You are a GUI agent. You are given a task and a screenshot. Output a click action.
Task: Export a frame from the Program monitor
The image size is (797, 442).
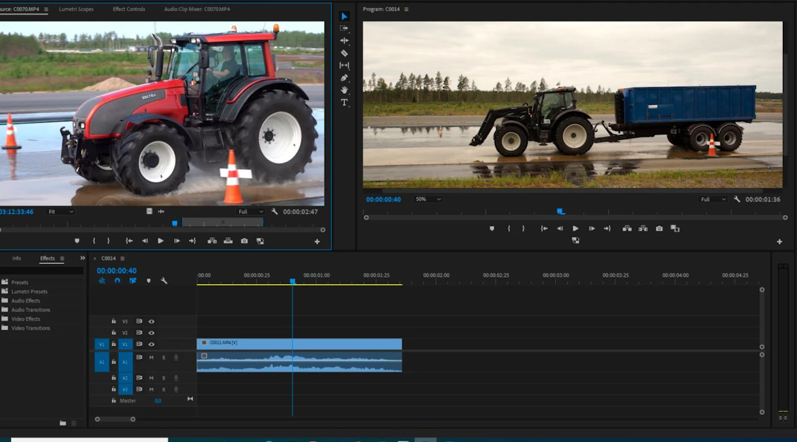(659, 228)
